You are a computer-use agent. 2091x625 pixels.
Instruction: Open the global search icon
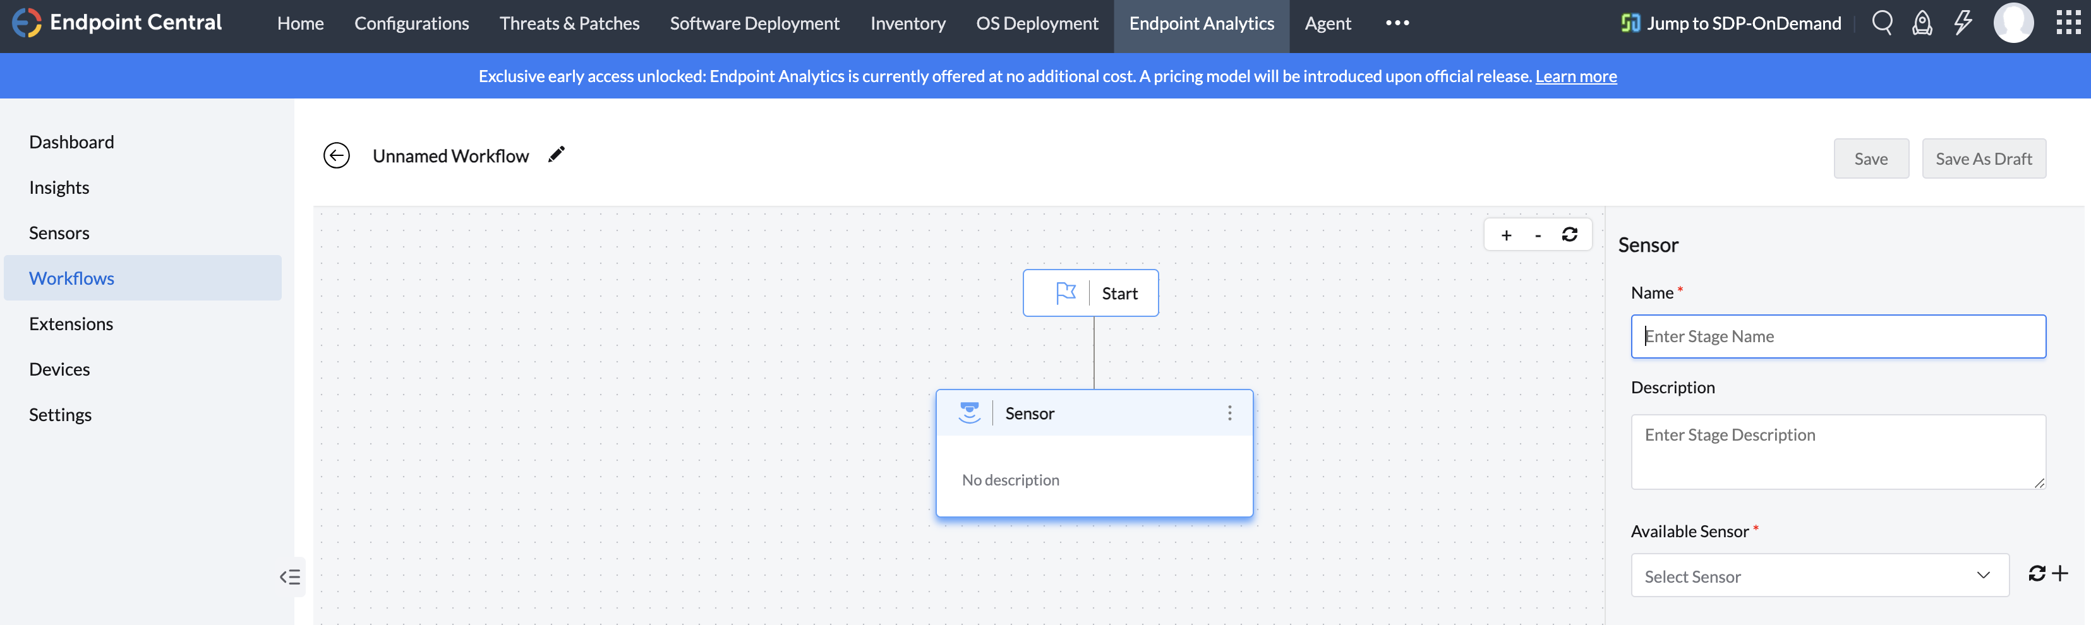click(1881, 23)
